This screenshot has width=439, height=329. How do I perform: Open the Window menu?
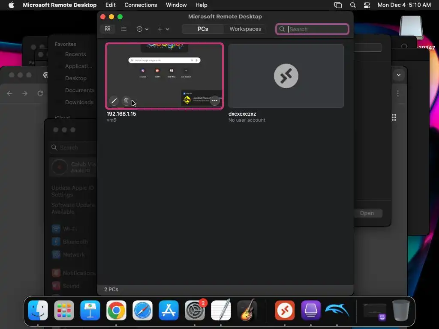176,5
